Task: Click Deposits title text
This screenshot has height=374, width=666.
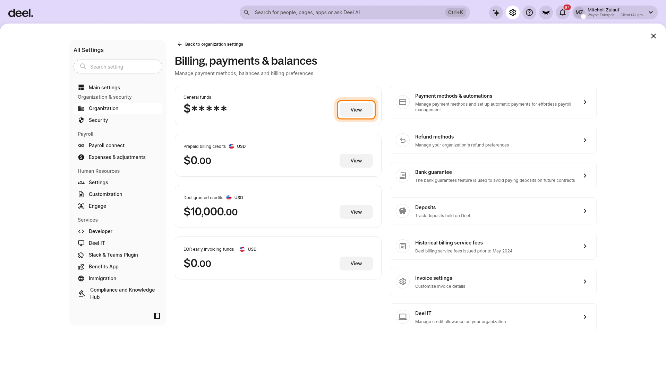Action: (x=425, y=207)
